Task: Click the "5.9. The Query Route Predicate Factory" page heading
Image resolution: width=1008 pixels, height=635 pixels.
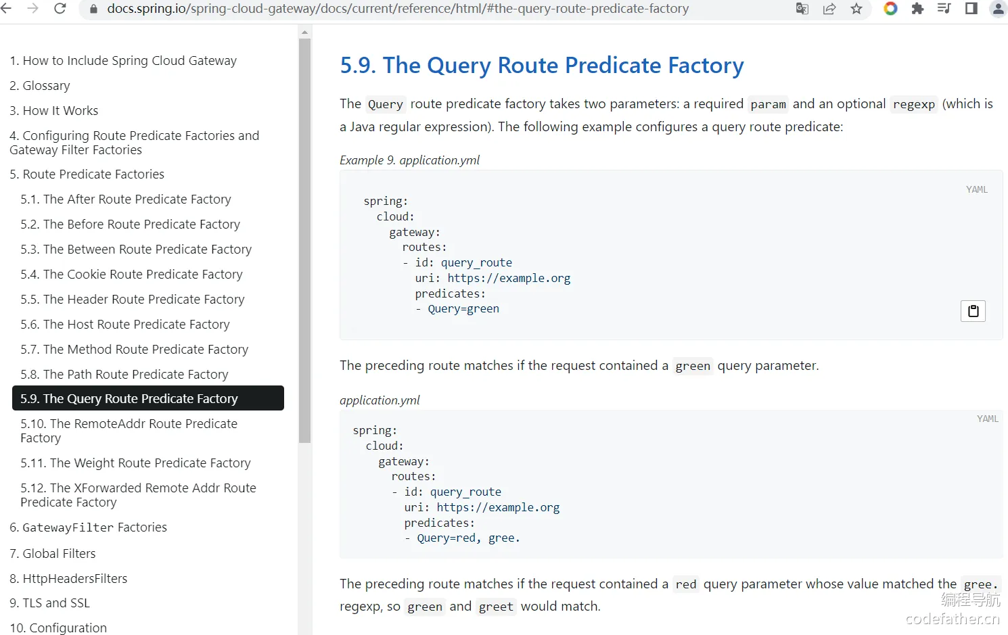Action: (542, 65)
